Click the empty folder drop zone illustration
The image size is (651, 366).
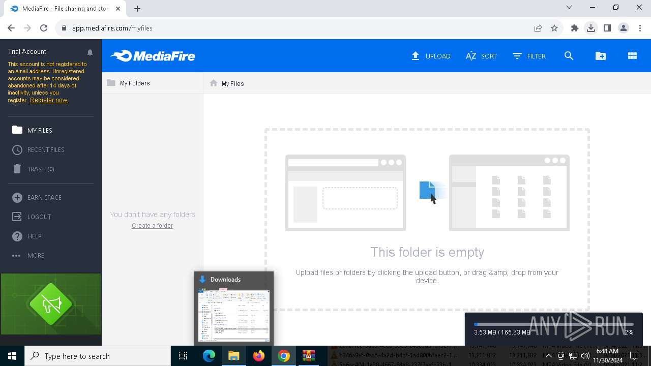coord(427,219)
